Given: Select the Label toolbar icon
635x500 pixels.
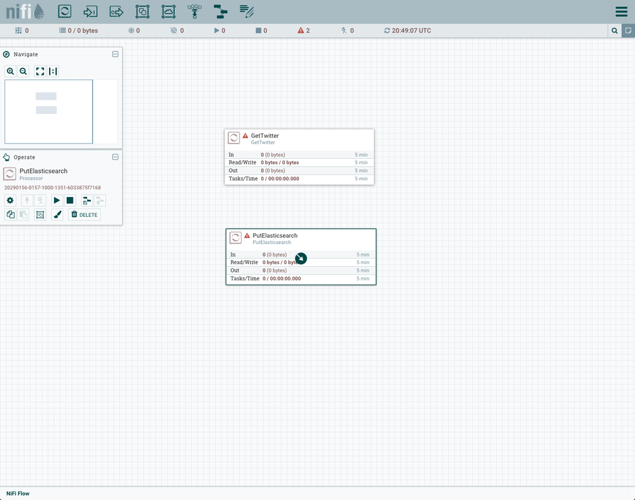Looking at the screenshot, I should coord(247,11).
